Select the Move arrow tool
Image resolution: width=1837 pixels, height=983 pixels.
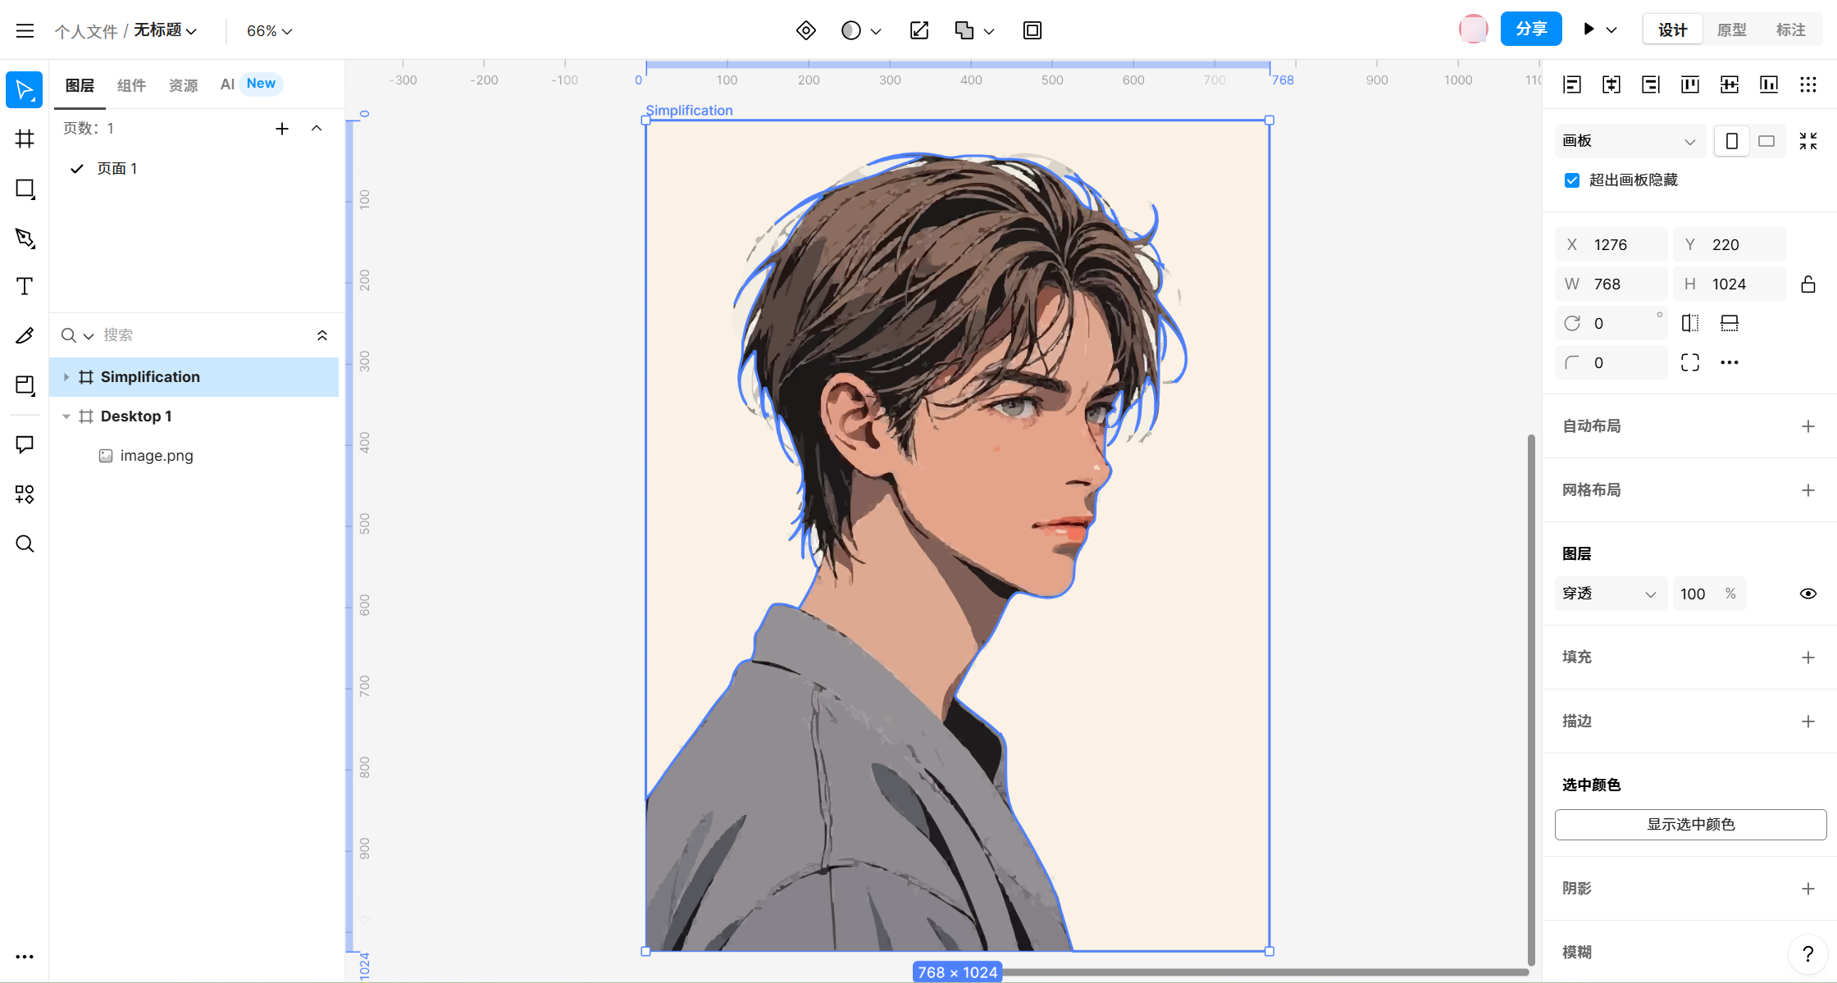tap(25, 90)
